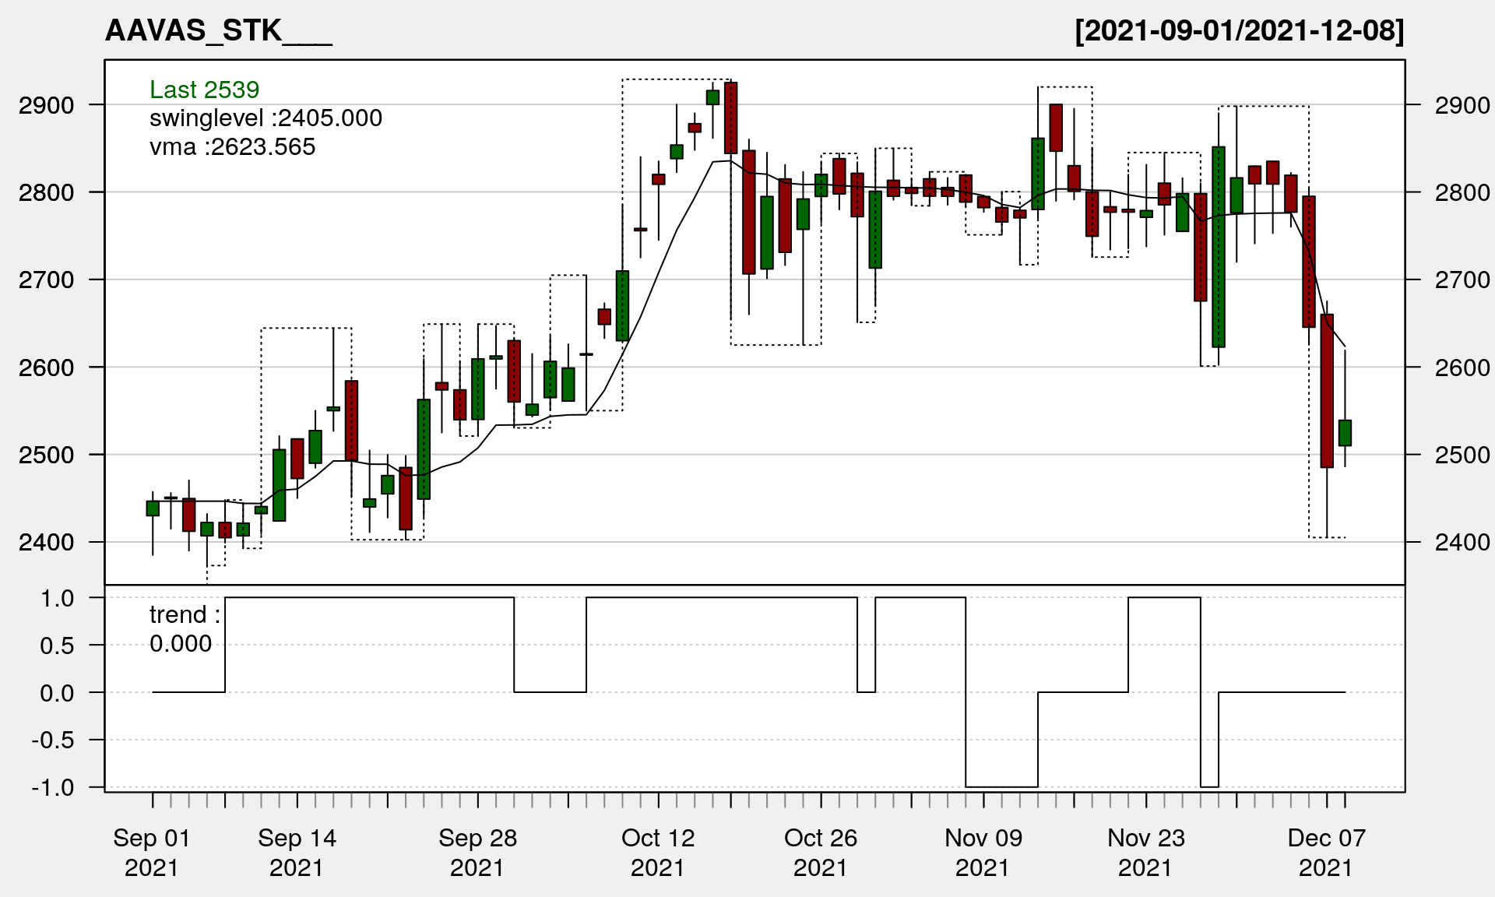Click the green 'Last 2539' text
The height and width of the screenshot is (897, 1495).
point(204,90)
